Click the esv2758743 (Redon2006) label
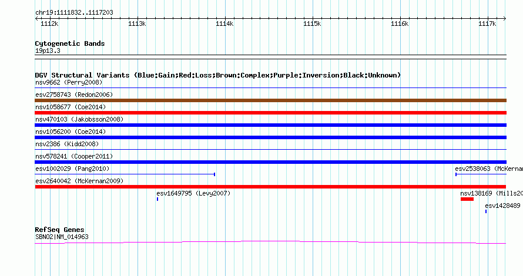The height and width of the screenshot is (276, 523). click(74, 95)
